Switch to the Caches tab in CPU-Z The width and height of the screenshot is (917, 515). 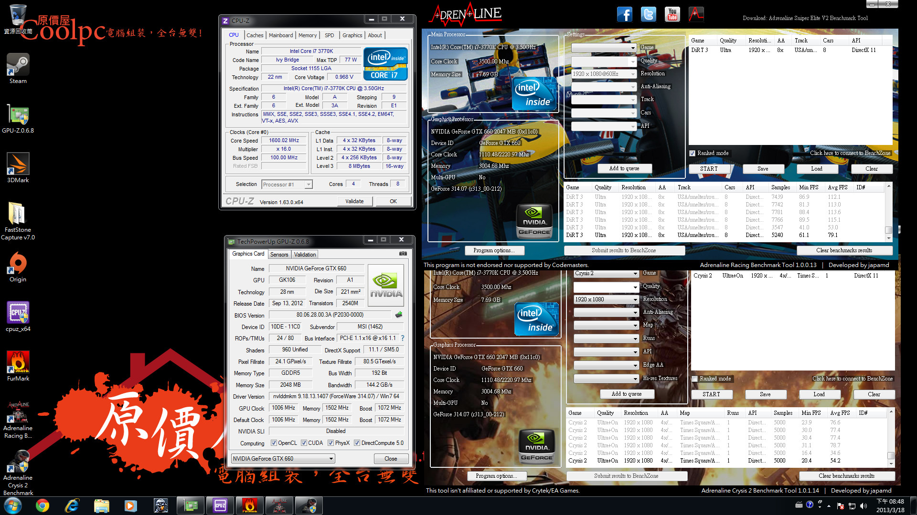tap(255, 35)
